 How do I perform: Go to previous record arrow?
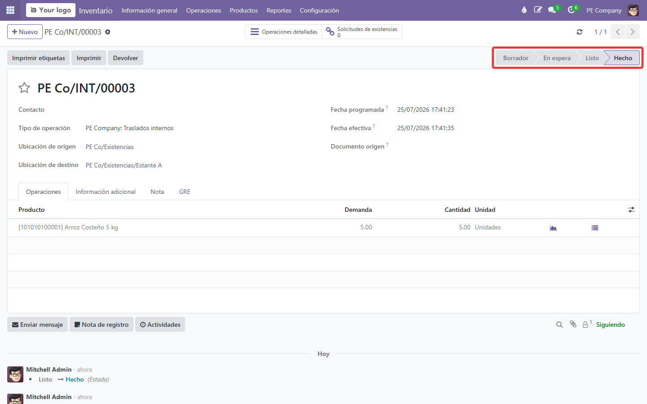pyautogui.click(x=618, y=32)
